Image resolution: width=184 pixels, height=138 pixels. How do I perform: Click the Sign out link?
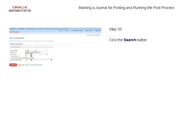coord(98,30)
